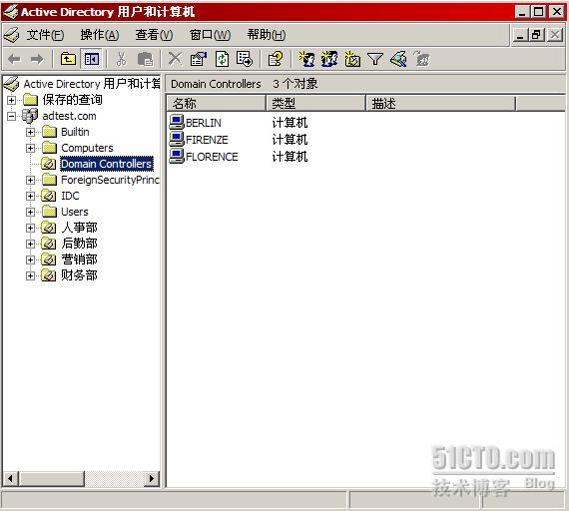
Task: Sort by the 描述 column header
Action: coord(441,103)
